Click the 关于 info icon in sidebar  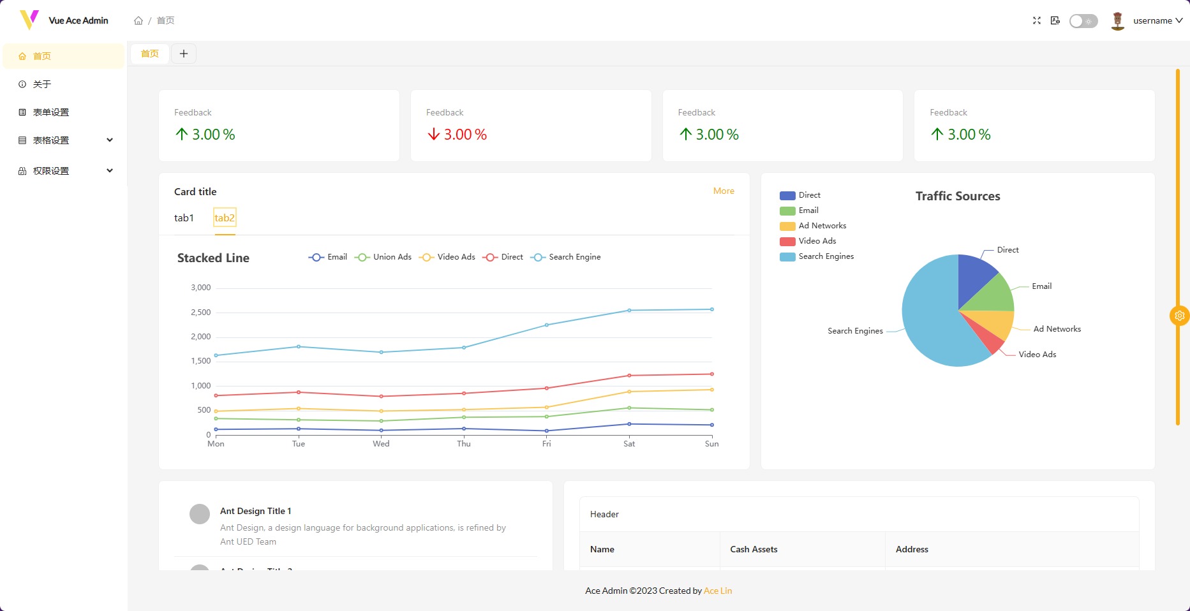22,84
